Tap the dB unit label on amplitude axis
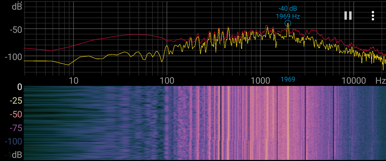Screen dimensions: 386x161 (17, 6)
